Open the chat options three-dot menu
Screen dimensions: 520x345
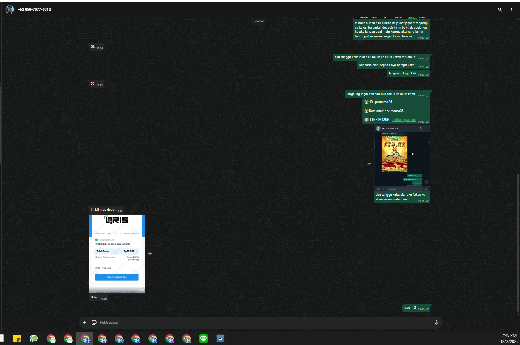click(512, 10)
